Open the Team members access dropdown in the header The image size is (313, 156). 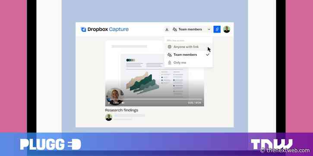coord(192,29)
